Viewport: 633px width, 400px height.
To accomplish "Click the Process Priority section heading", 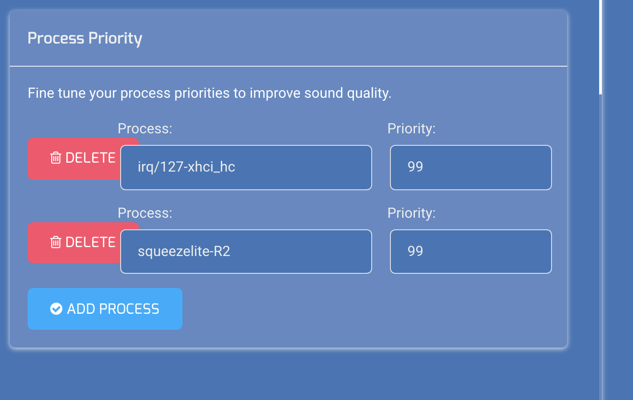I will [85, 38].
